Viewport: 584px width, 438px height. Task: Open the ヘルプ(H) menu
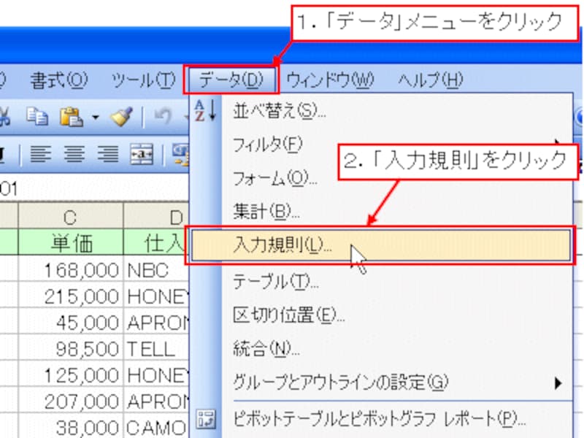tap(430, 80)
